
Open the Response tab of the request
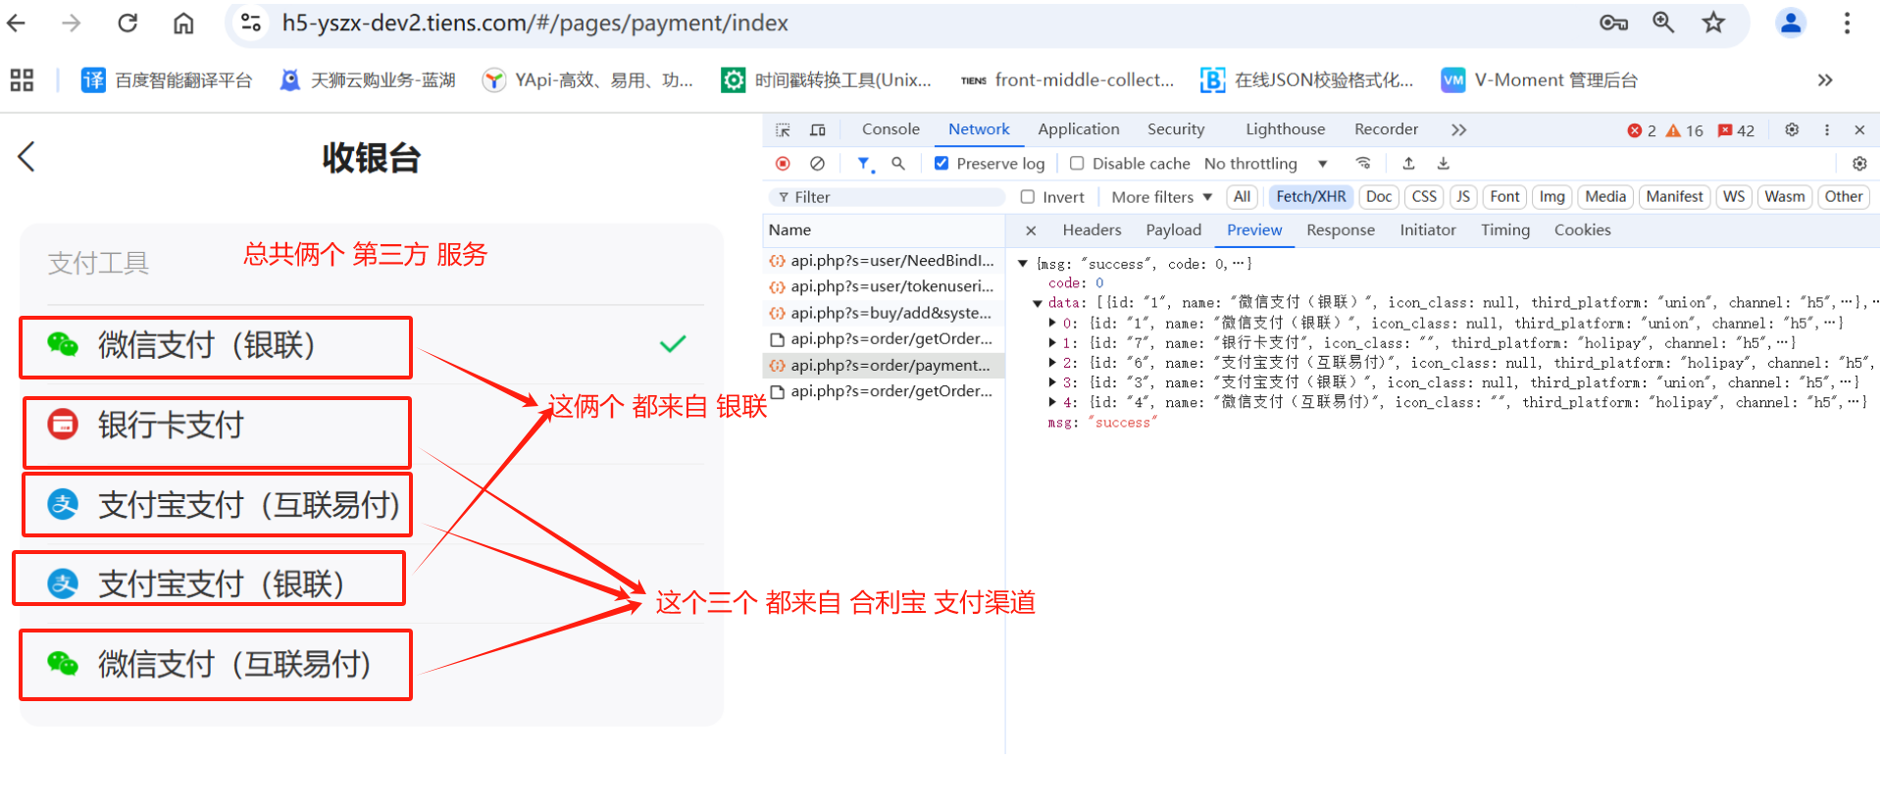tap(1341, 230)
